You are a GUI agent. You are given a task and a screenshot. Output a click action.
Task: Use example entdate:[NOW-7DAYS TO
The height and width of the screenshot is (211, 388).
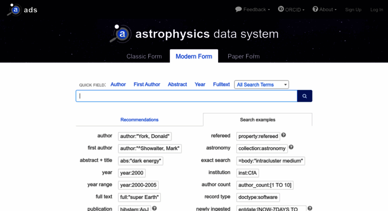click(x=271, y=209)
